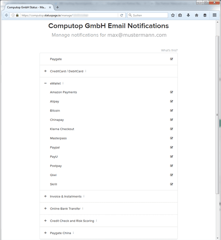This screenshot has width=221, height=240.
Task: Click the What's this? link
Action: click(x=169, y=50)
